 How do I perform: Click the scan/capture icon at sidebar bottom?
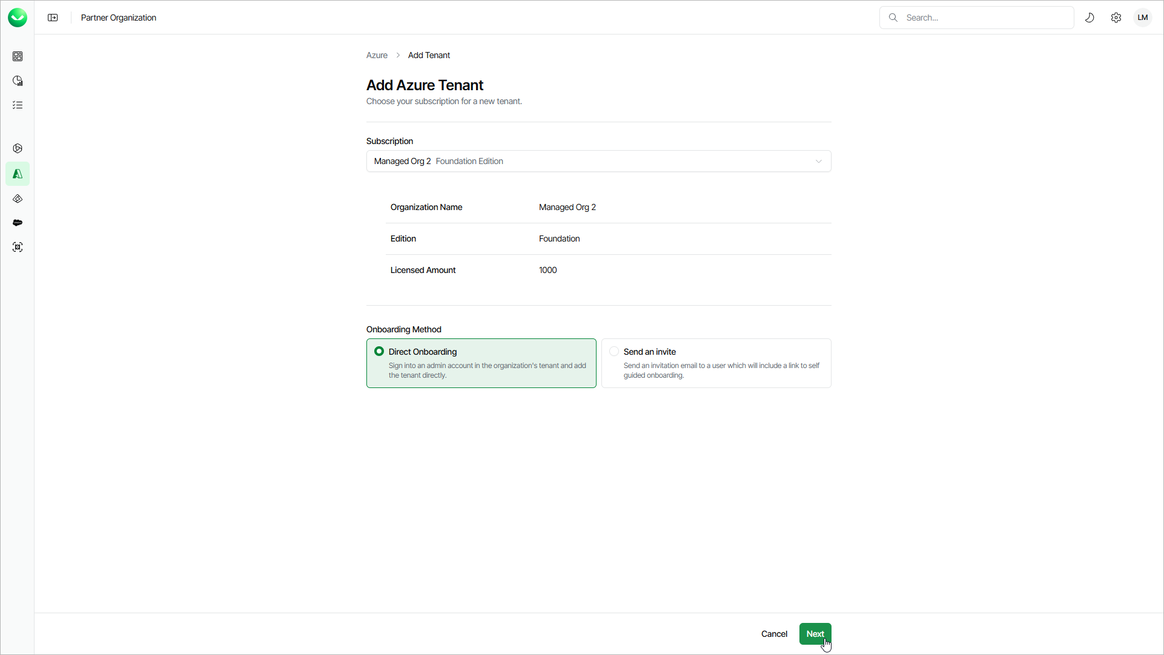pos(18,247)
